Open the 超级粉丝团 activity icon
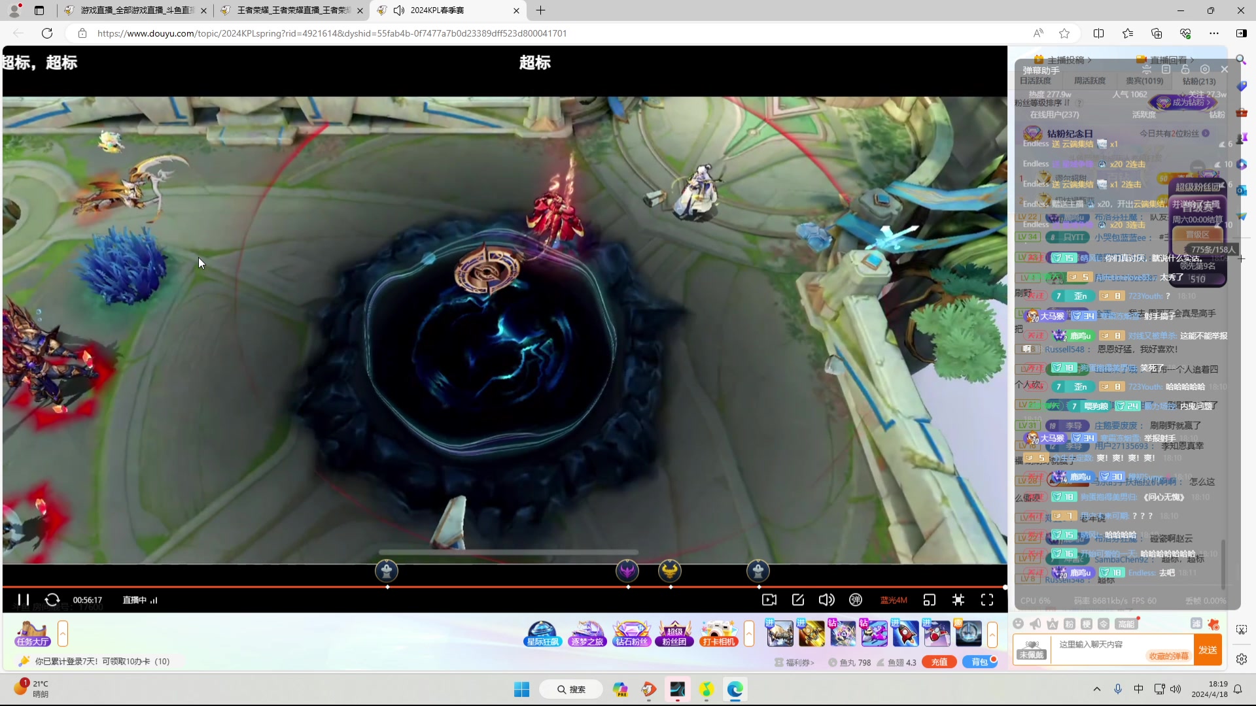 [x=675, y=633]
